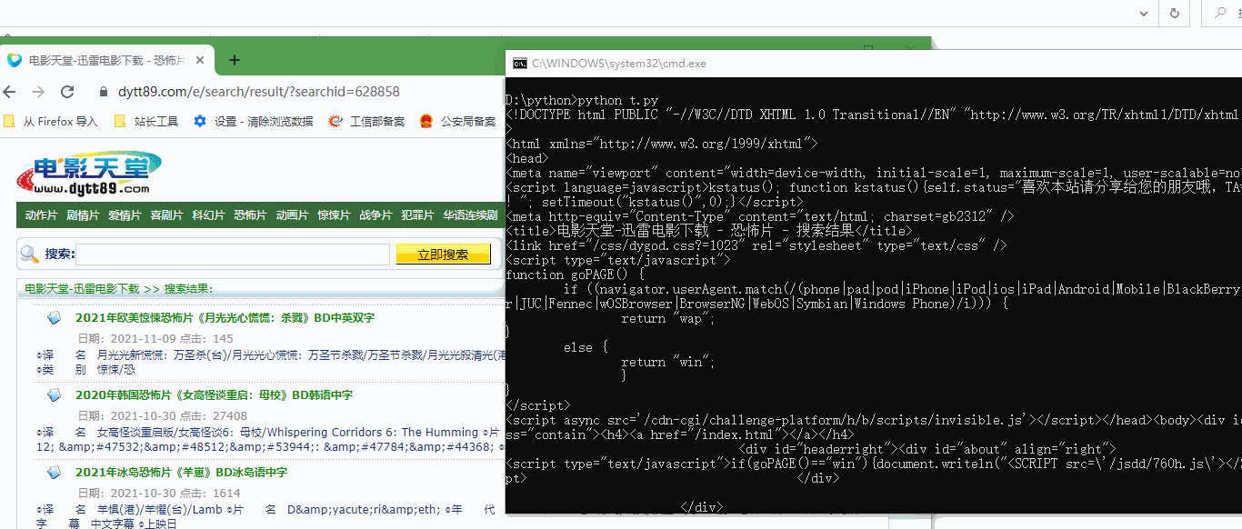Open the 2021年冰岛恐怖片《羊崽》 result link
This screenshot has width=1242, height=529.
(x=182, y=473)
